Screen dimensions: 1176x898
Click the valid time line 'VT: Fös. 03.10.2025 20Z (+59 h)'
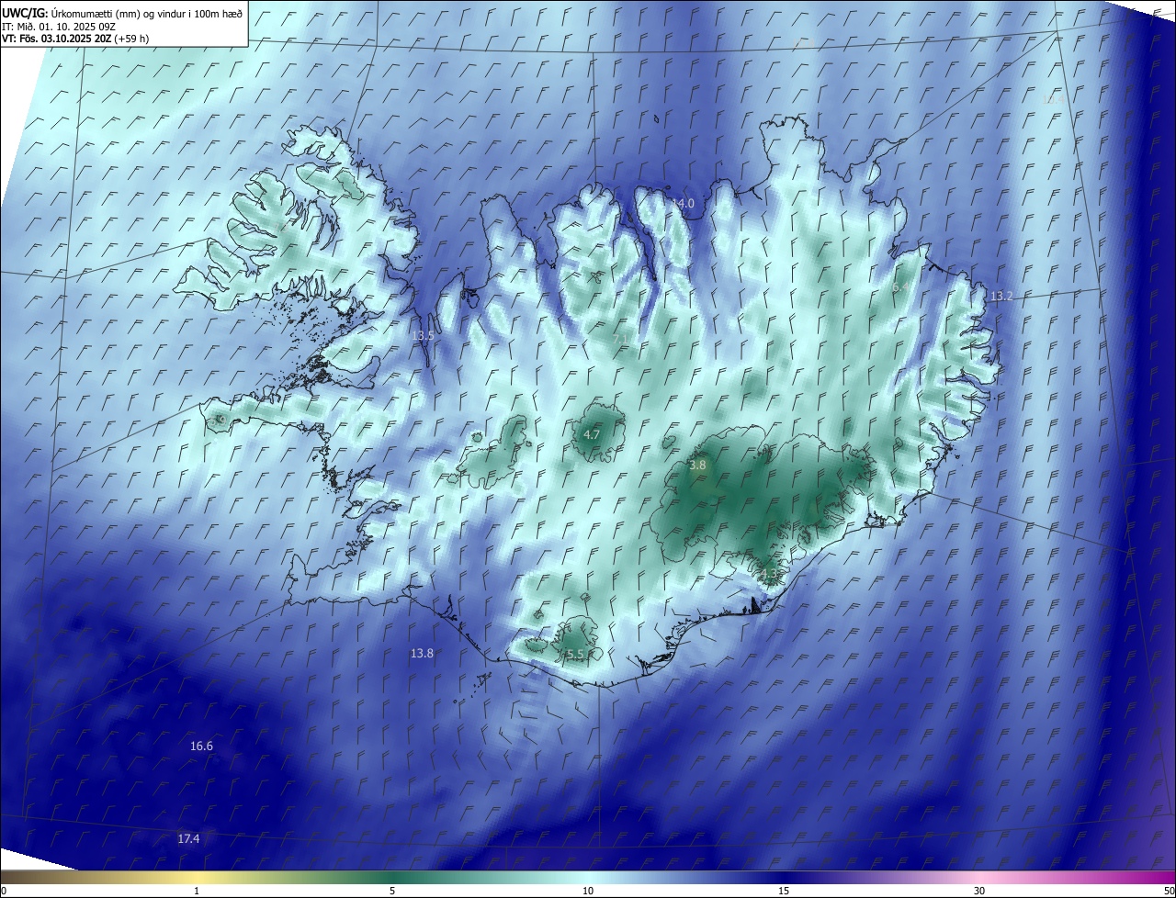click(x=75, y=39)
